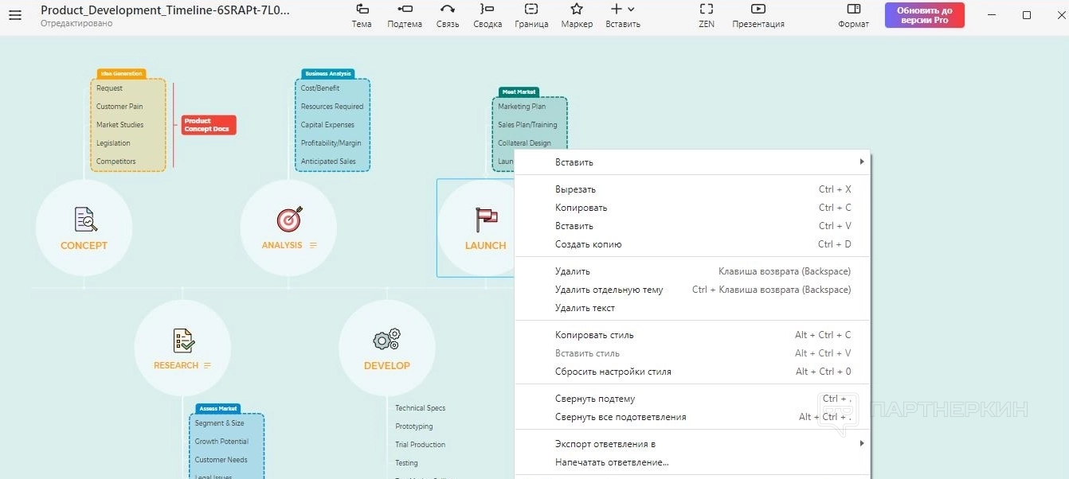Open the Маркер star icon
Viewport: 1069px width, 479px height.
[x=577, y=9]
